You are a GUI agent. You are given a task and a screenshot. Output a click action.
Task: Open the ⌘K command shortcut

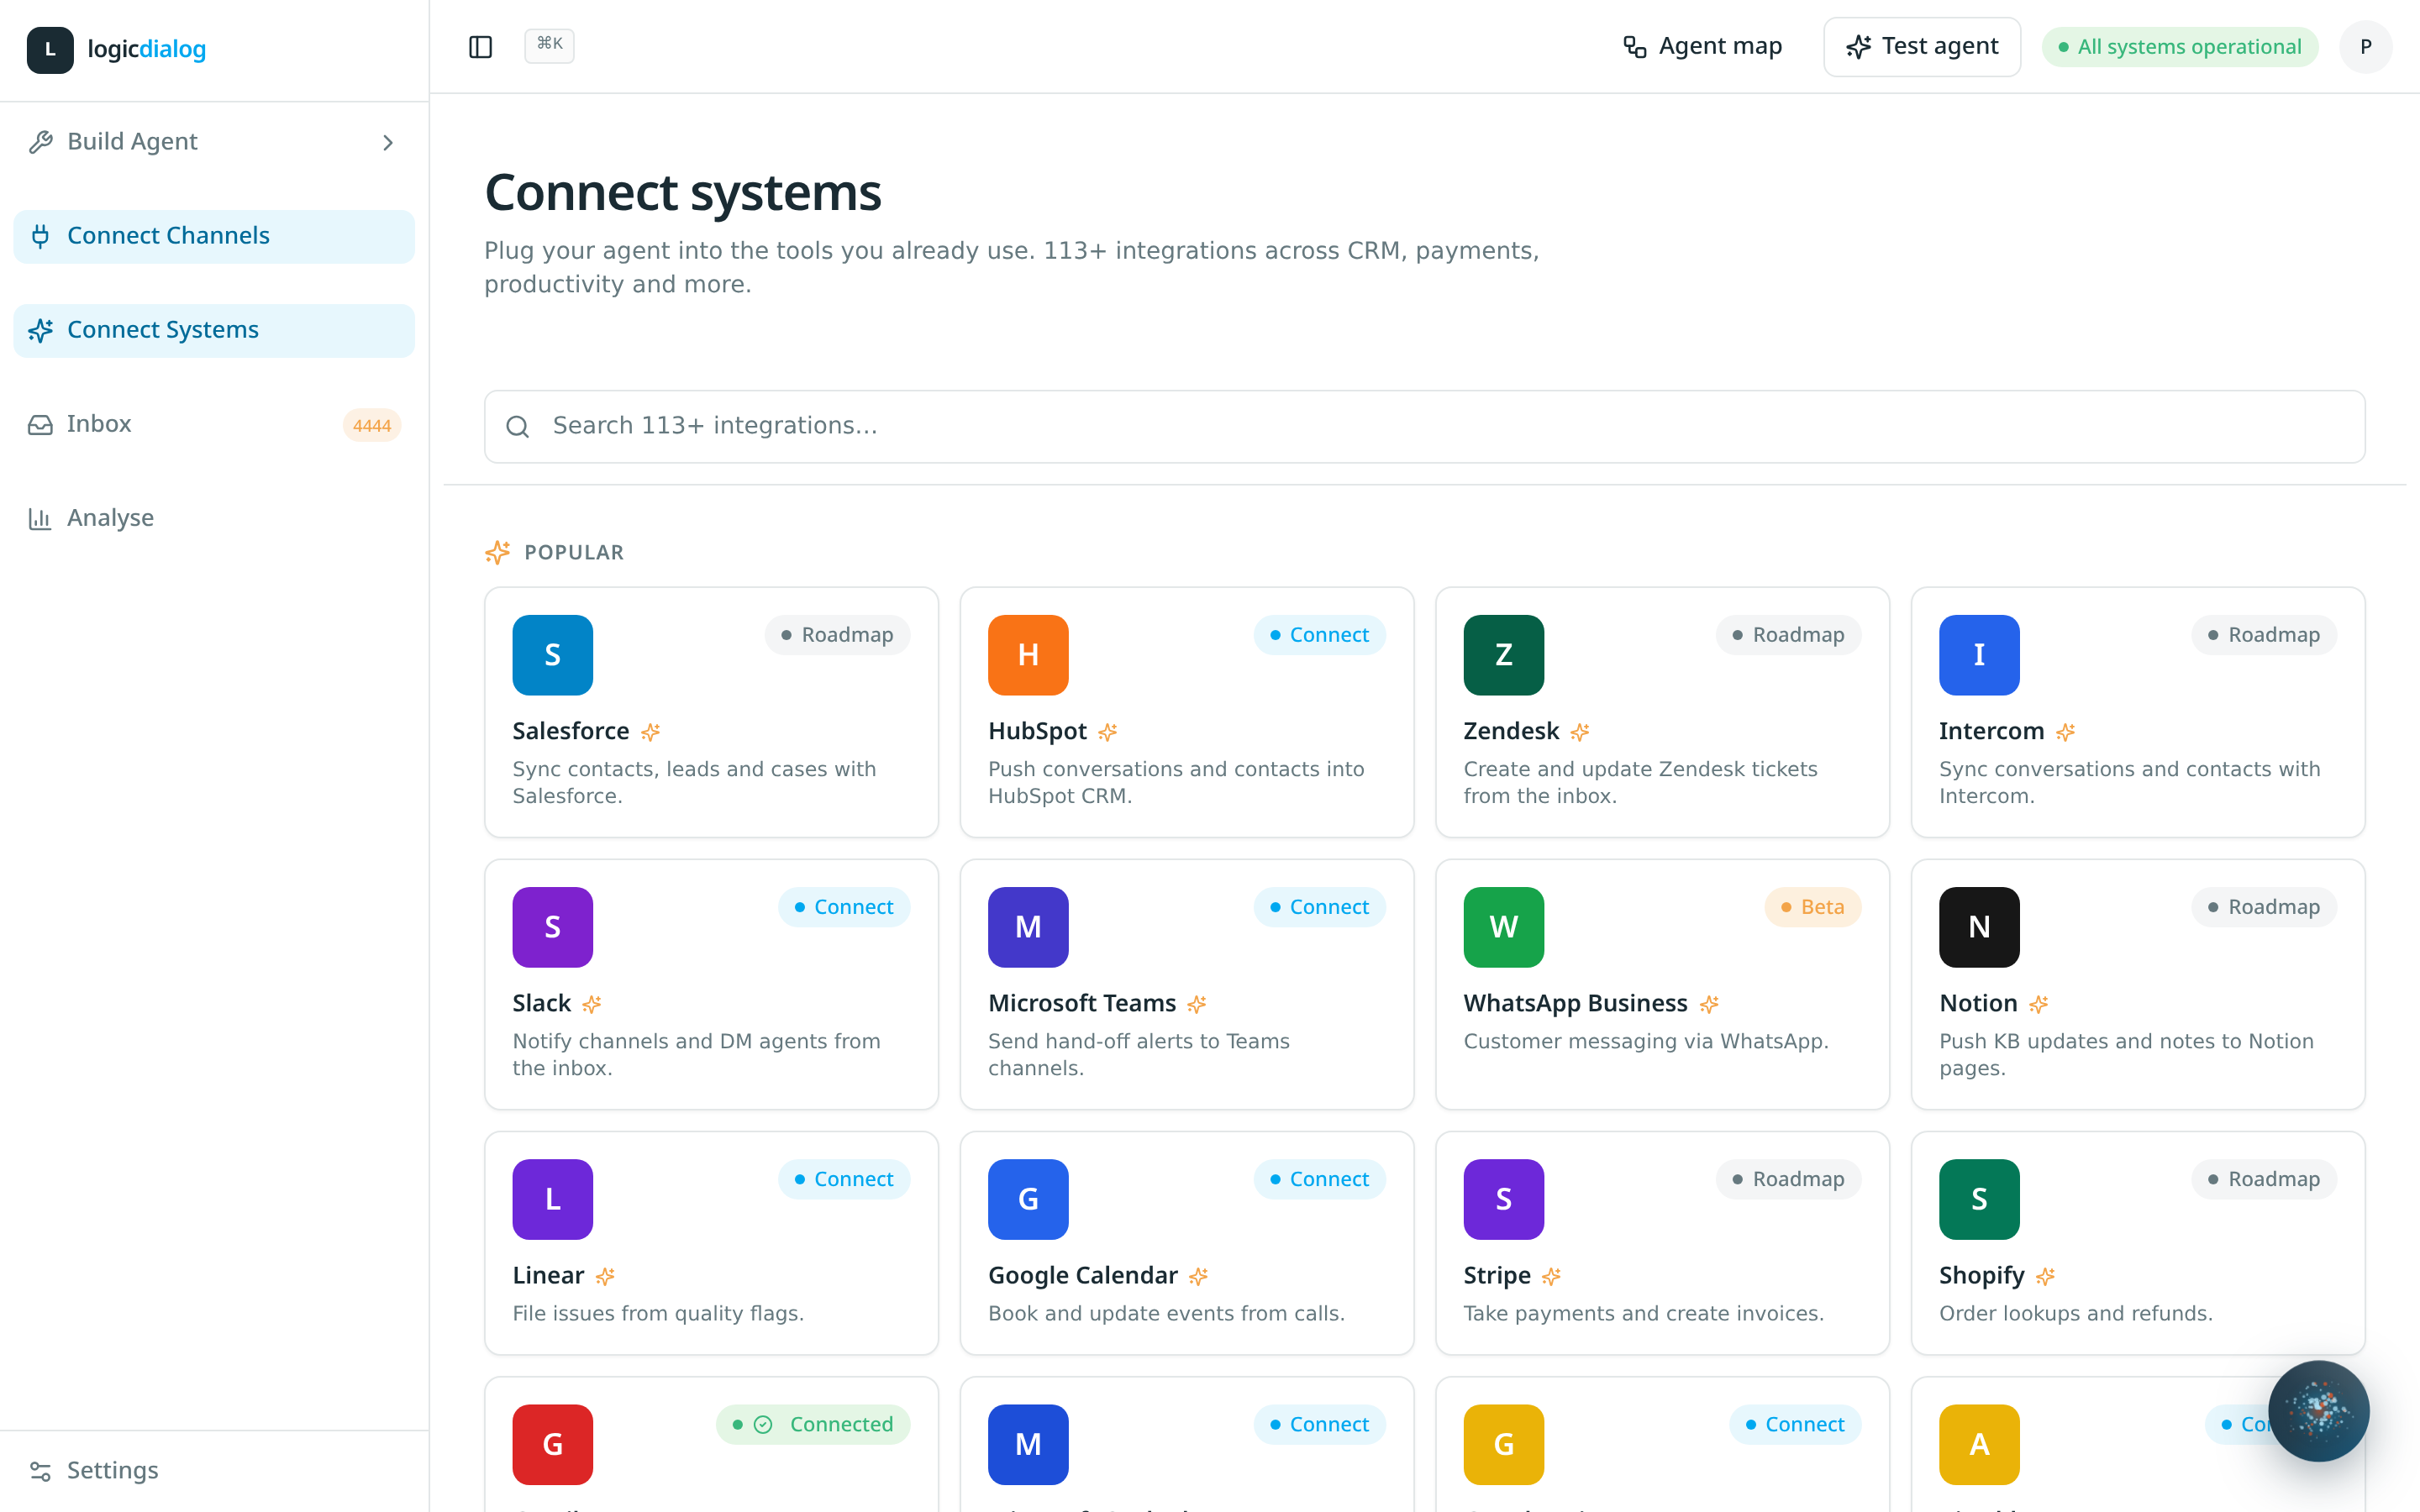[x=549, y=45]
